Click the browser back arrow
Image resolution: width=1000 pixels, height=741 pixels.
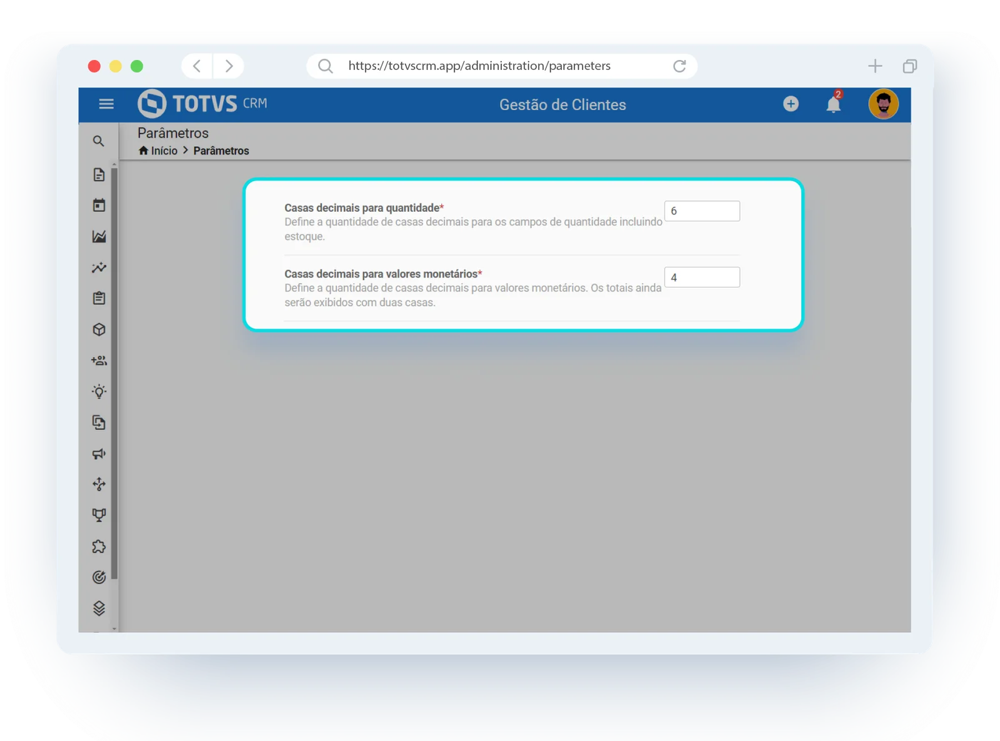click(x=197, y=66)
